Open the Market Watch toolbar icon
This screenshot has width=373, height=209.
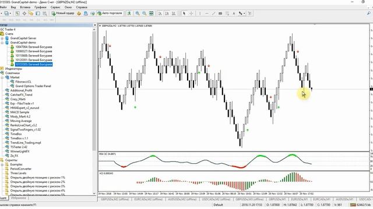(17, 13)
